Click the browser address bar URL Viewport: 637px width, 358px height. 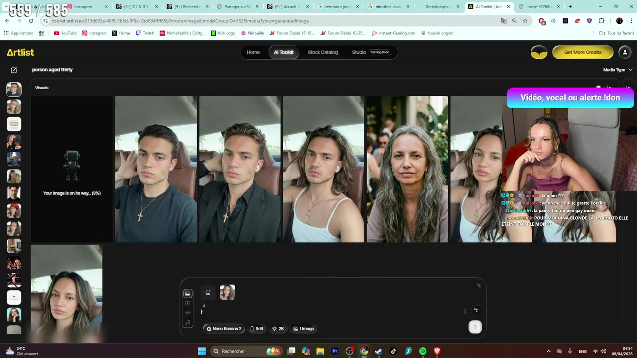pos(180,21)
